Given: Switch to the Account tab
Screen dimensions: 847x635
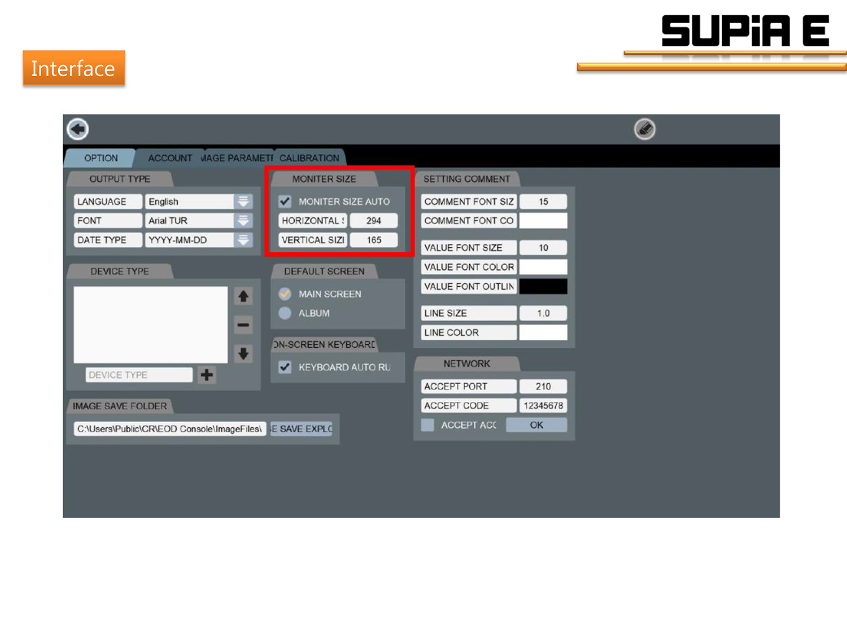Looking at the screenshot, I should tap(169, 158).
